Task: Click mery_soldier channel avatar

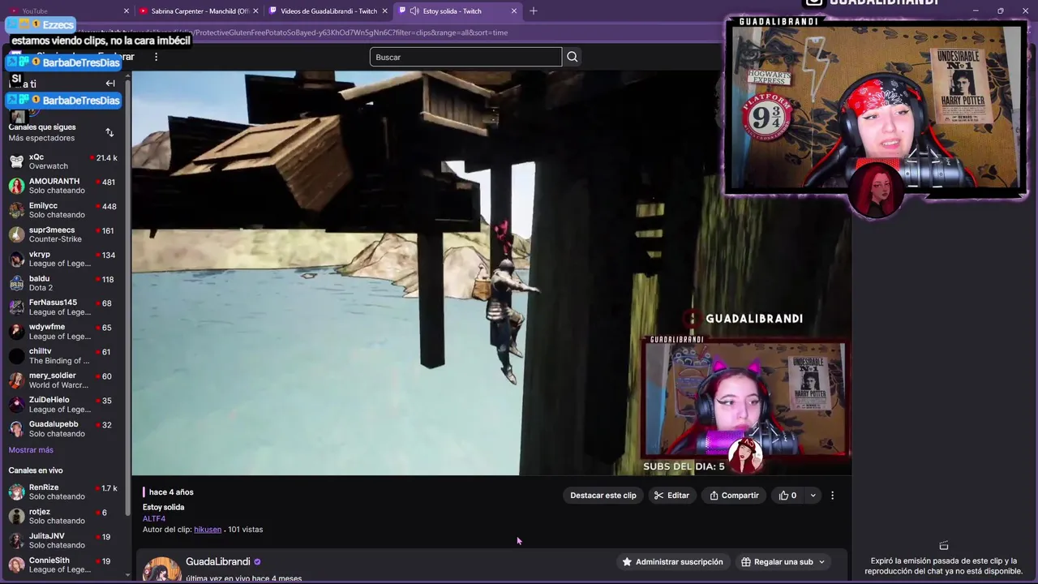Action: click(x=16, y=380)
